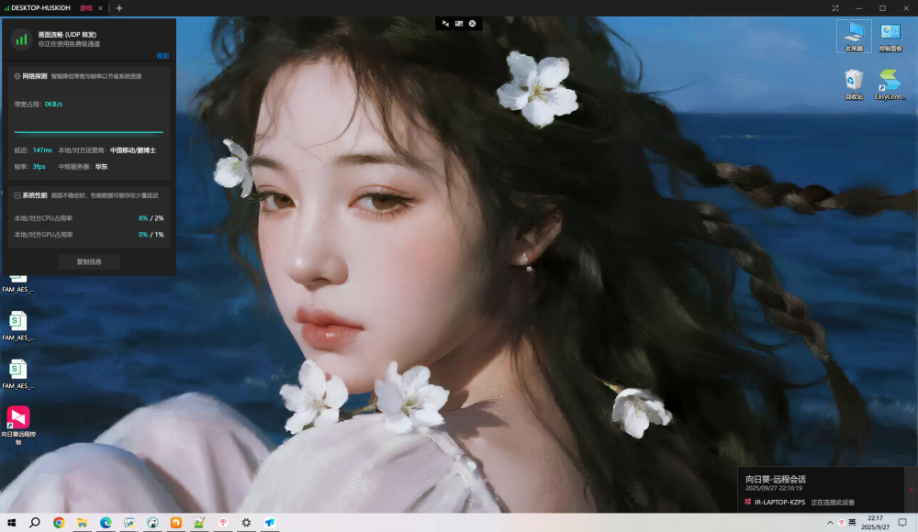Open the 向日葵远程控制 desktop shortcut
Viewport: 918px width, 532px height.
click(x=18, y=426)
